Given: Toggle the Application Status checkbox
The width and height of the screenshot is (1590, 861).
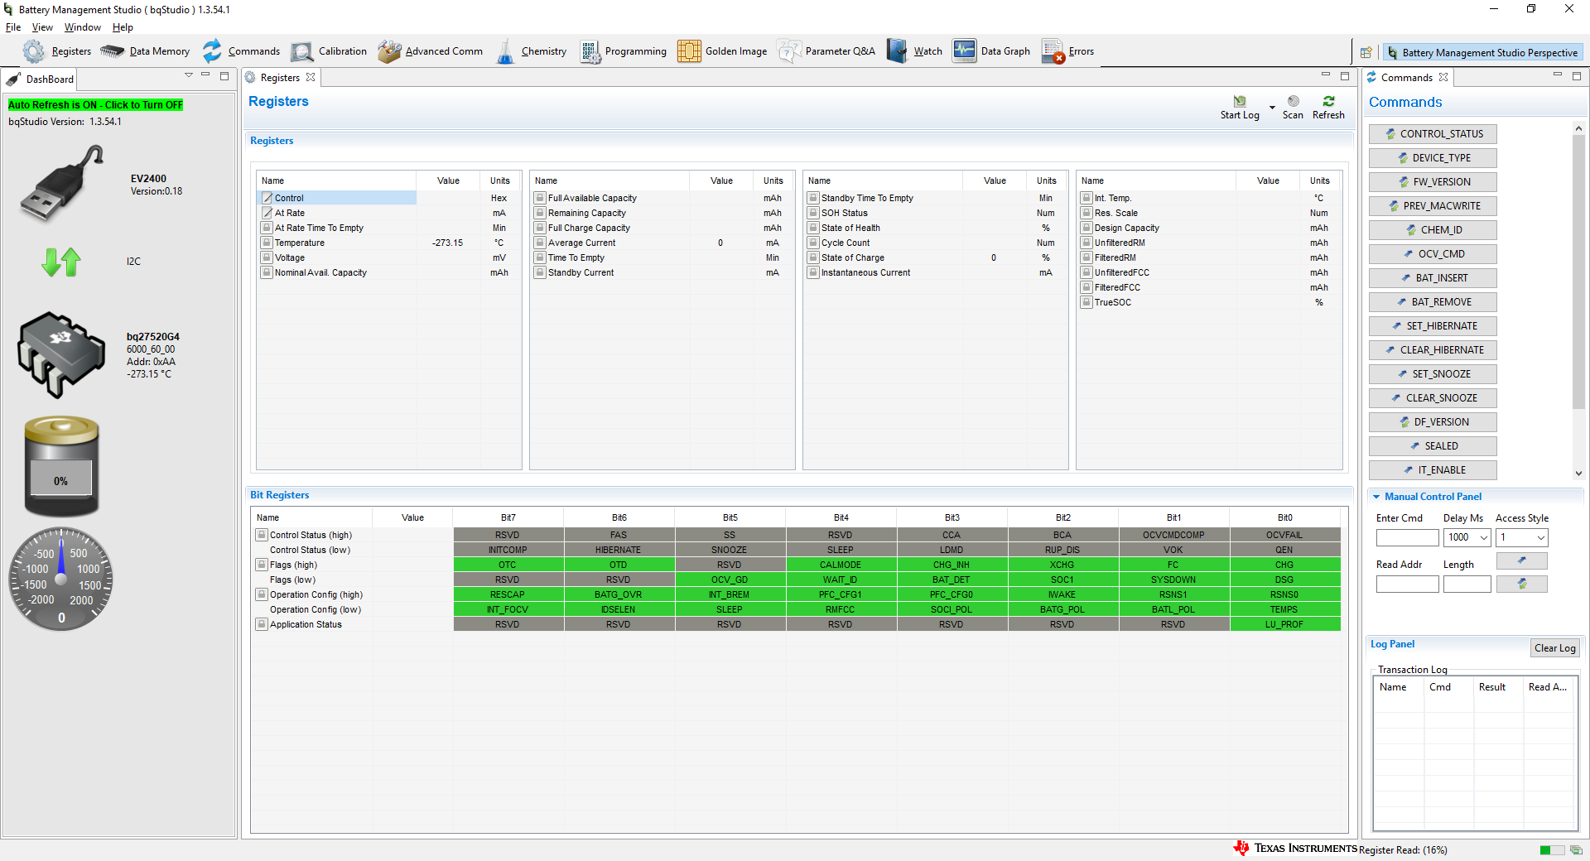Looking at the screenshot, I should point(262,624).
